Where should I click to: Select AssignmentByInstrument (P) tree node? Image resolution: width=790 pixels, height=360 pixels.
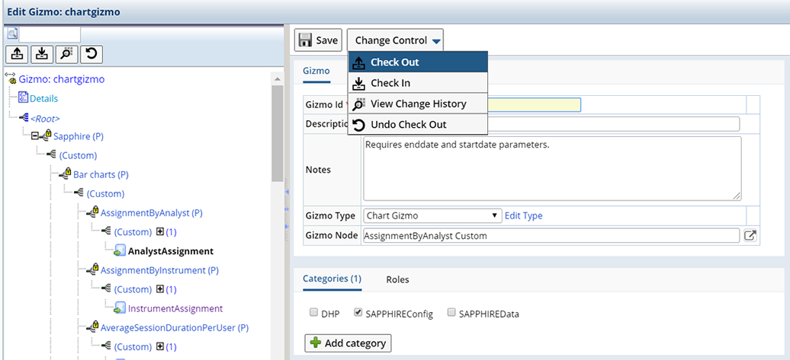(159, 270)
